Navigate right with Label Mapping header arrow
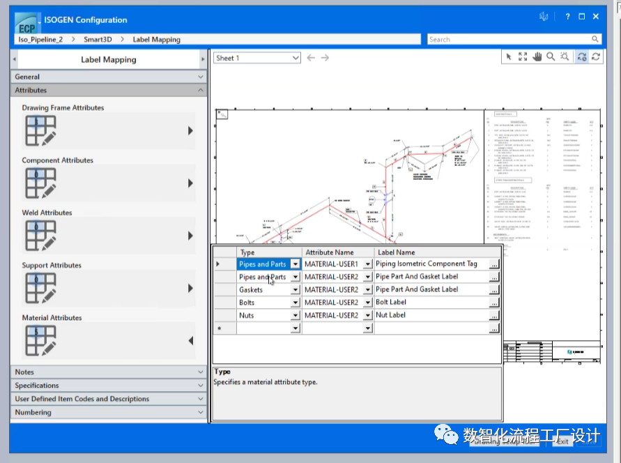621x463 pixels. coord(204,59)
